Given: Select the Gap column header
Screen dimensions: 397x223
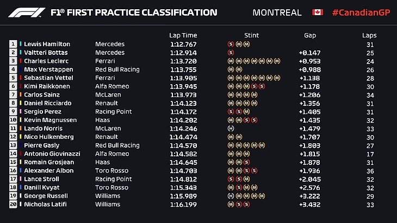Looking at the screenshot, I should (x=310, y=35).
